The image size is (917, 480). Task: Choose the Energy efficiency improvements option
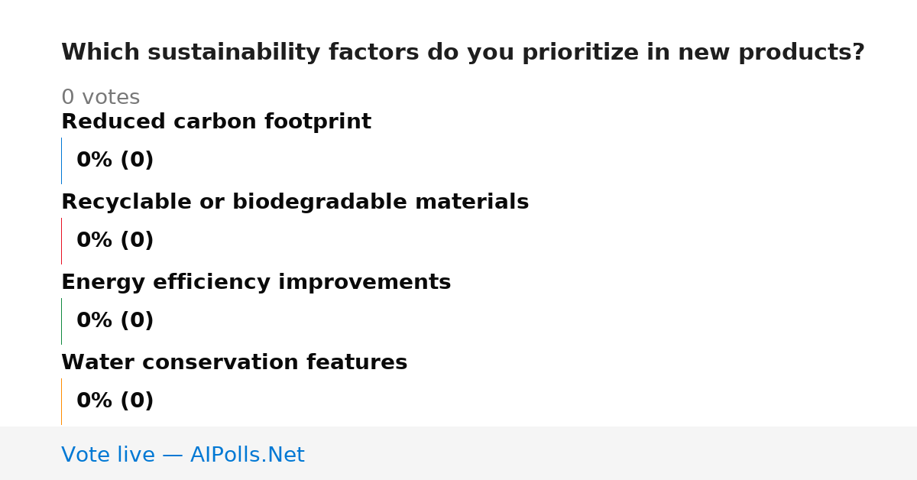[x=256, y=282]
